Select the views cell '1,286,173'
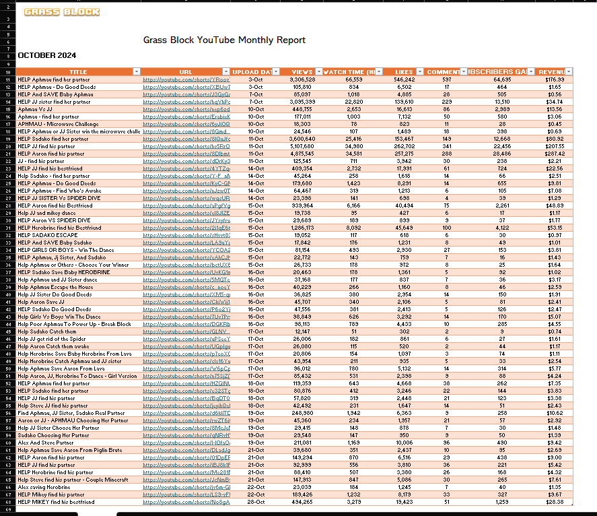 point(302,228)
